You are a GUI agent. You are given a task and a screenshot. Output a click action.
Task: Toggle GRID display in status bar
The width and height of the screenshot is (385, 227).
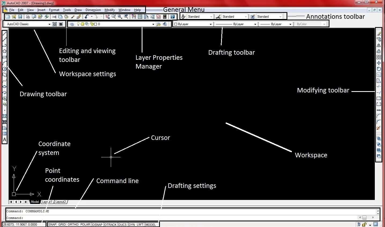tap(62, 225)
